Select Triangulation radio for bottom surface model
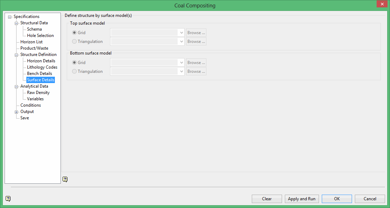390x208 pixels. [74, 71]
